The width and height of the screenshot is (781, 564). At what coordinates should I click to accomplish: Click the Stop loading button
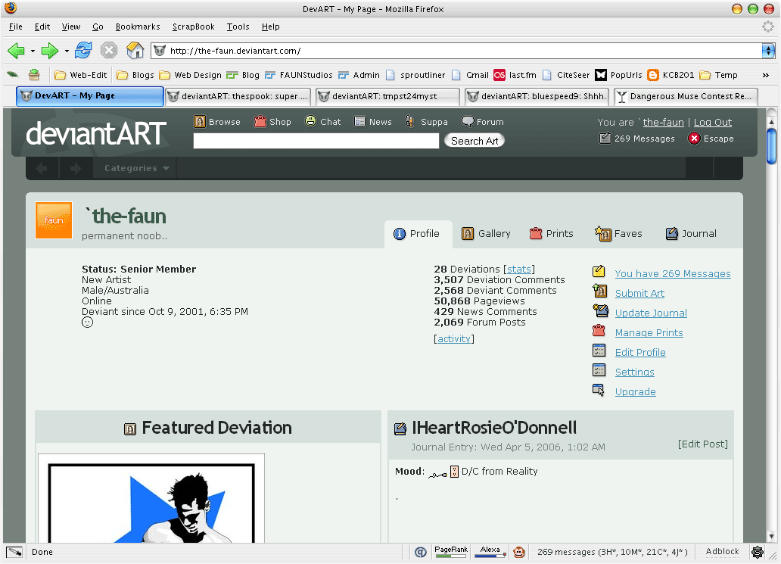(x=108, y=50)
